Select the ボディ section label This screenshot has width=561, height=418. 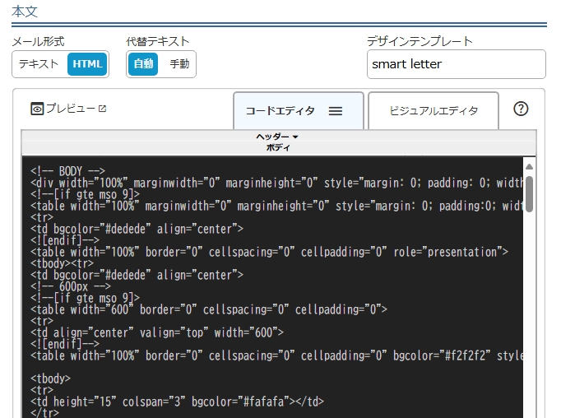pos(278,147)
